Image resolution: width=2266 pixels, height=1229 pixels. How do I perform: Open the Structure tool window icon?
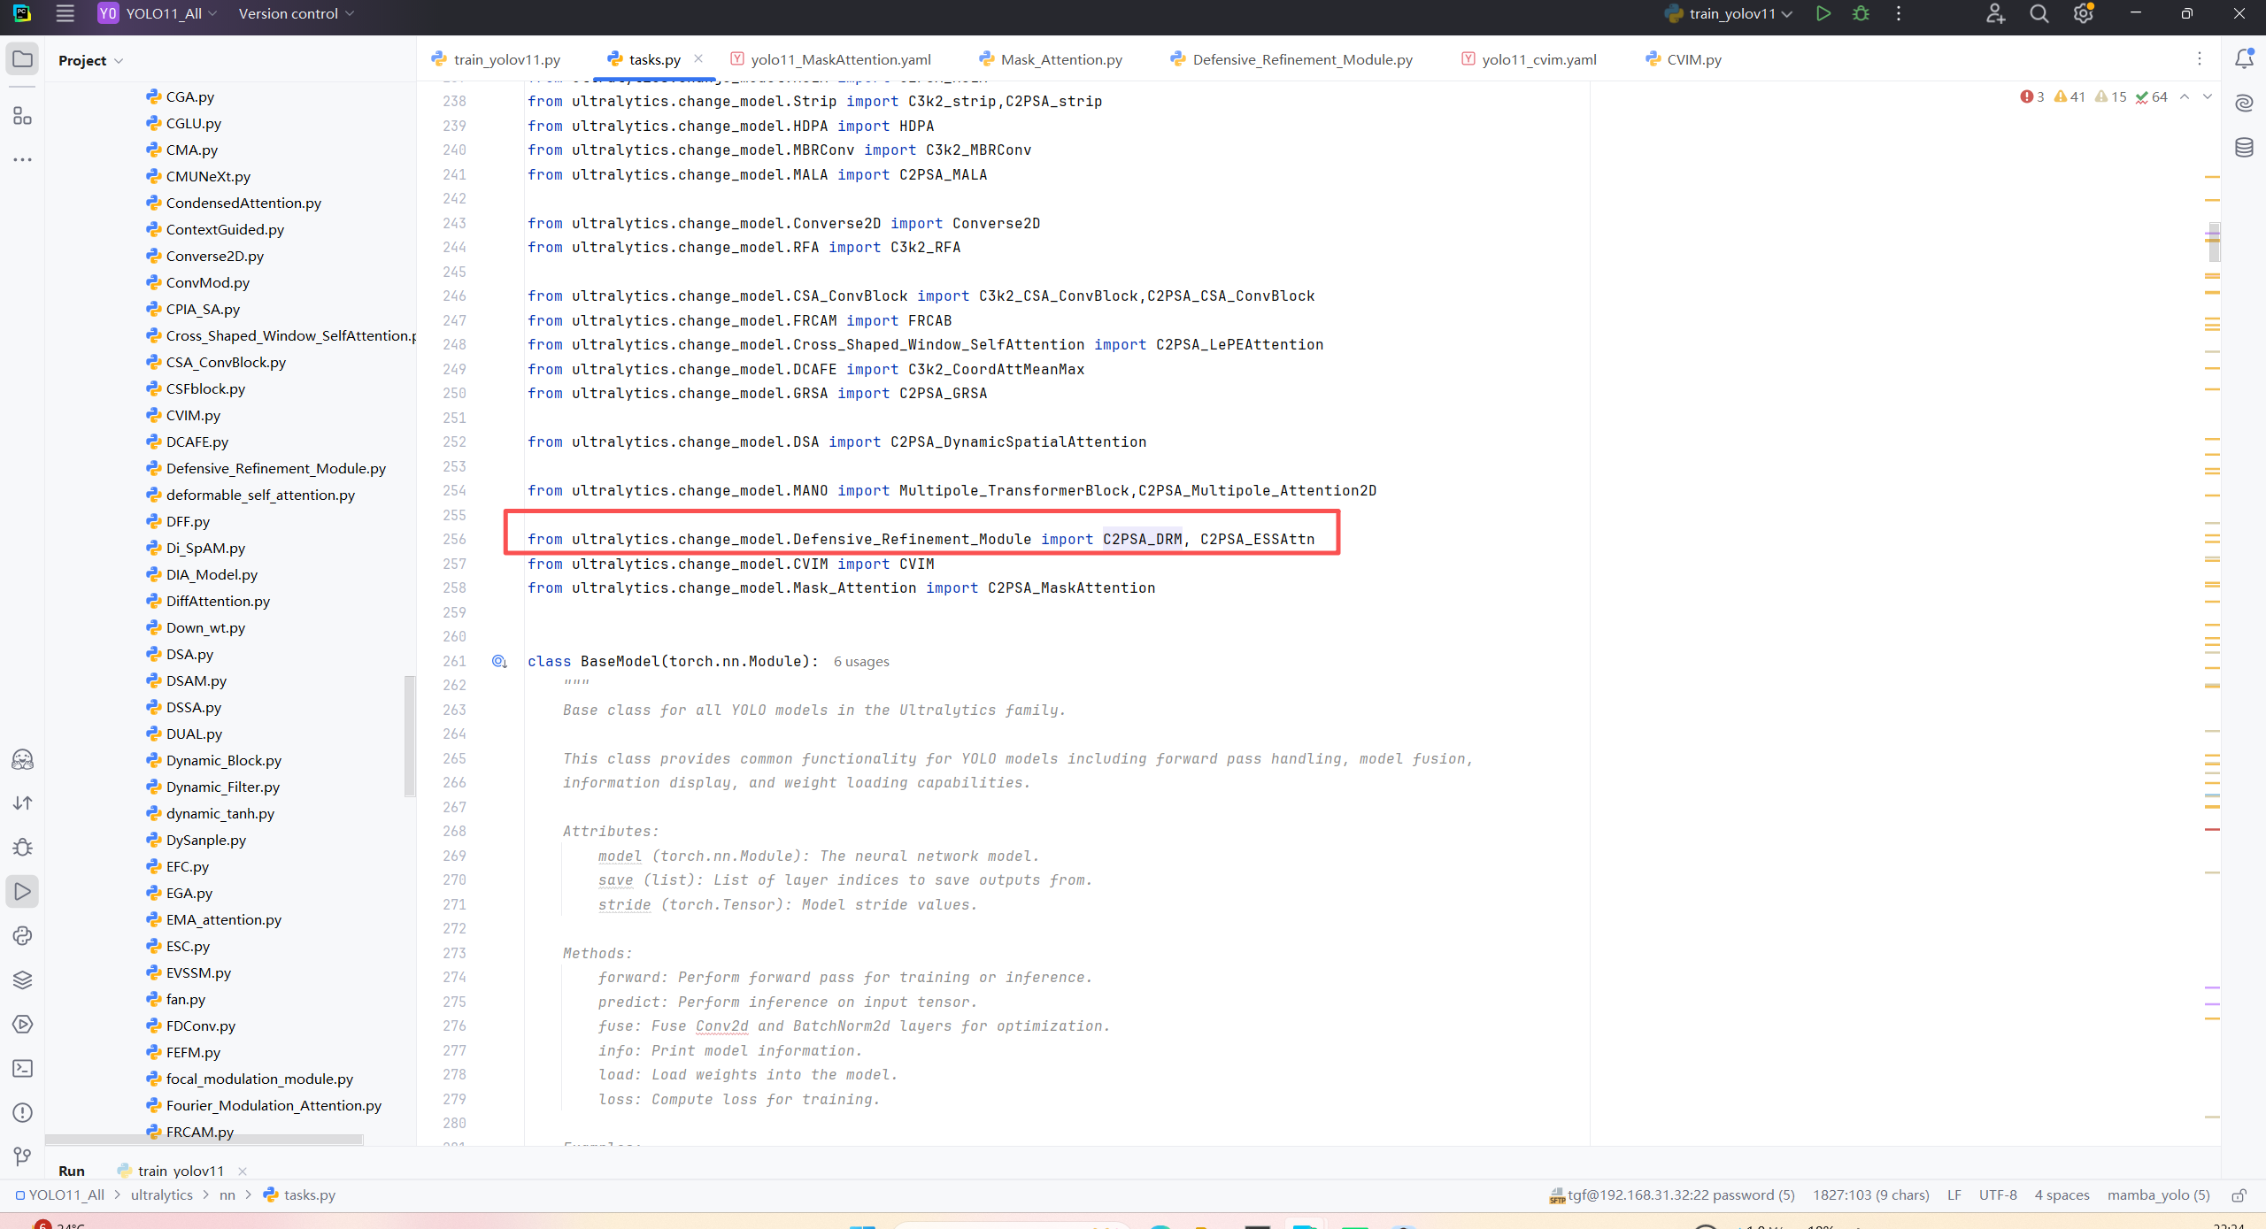click(x=23, y=116)
